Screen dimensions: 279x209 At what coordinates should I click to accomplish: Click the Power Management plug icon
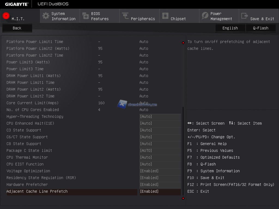(x=205, y=16)
